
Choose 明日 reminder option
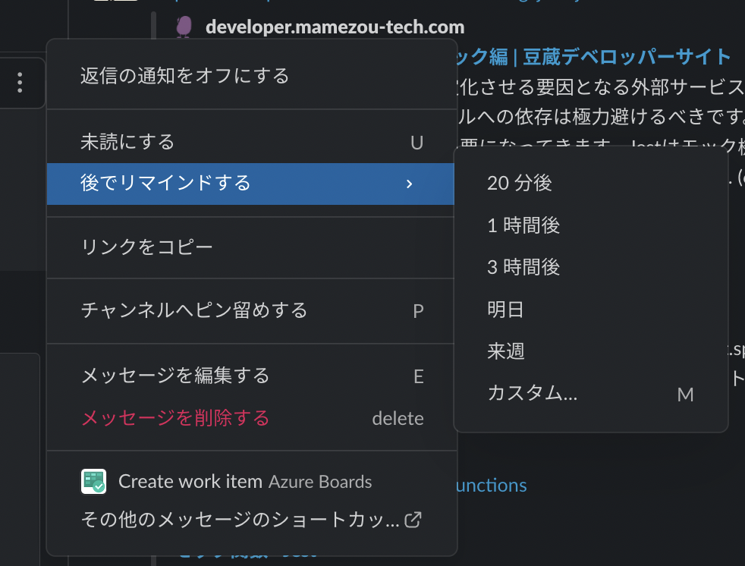pyautogui.click(x=590, y=310)
